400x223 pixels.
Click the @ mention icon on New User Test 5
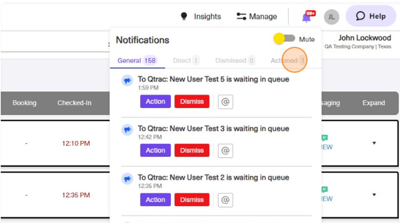[x=226, y=101]
